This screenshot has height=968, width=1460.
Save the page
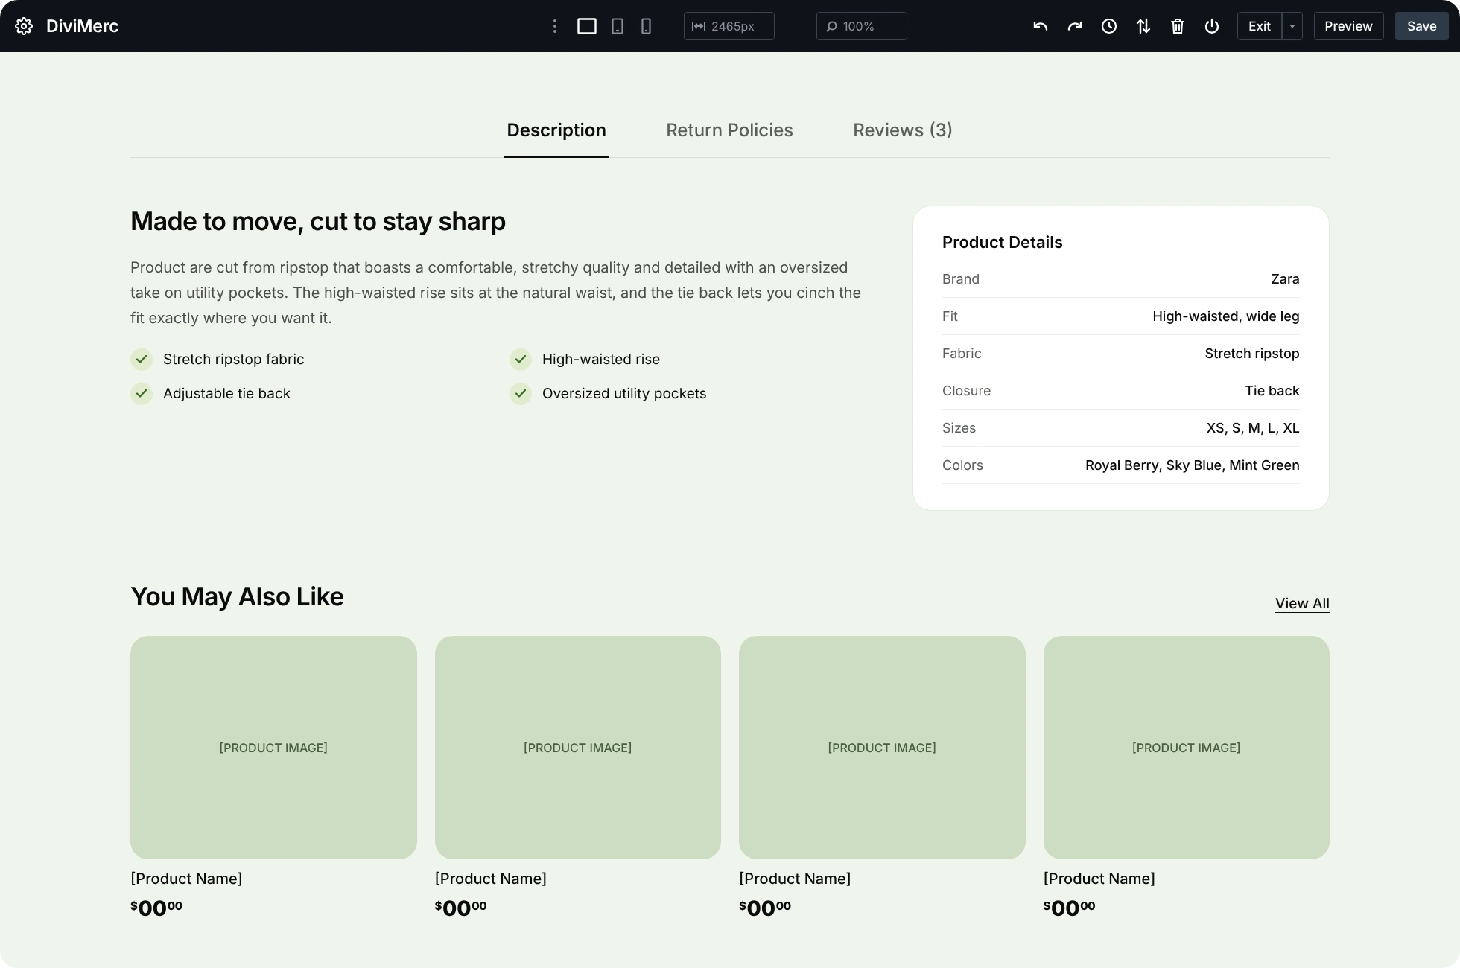pos(1421,26)
